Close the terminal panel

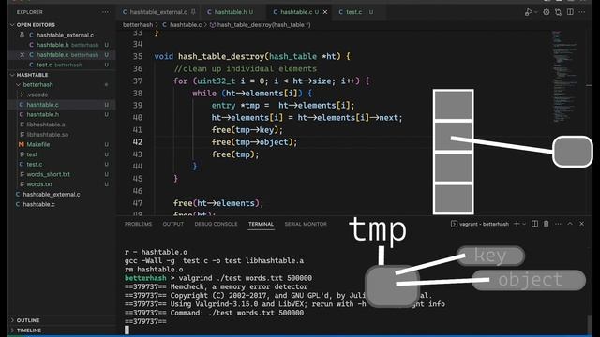pyautogui.click(x=582, y=224)
